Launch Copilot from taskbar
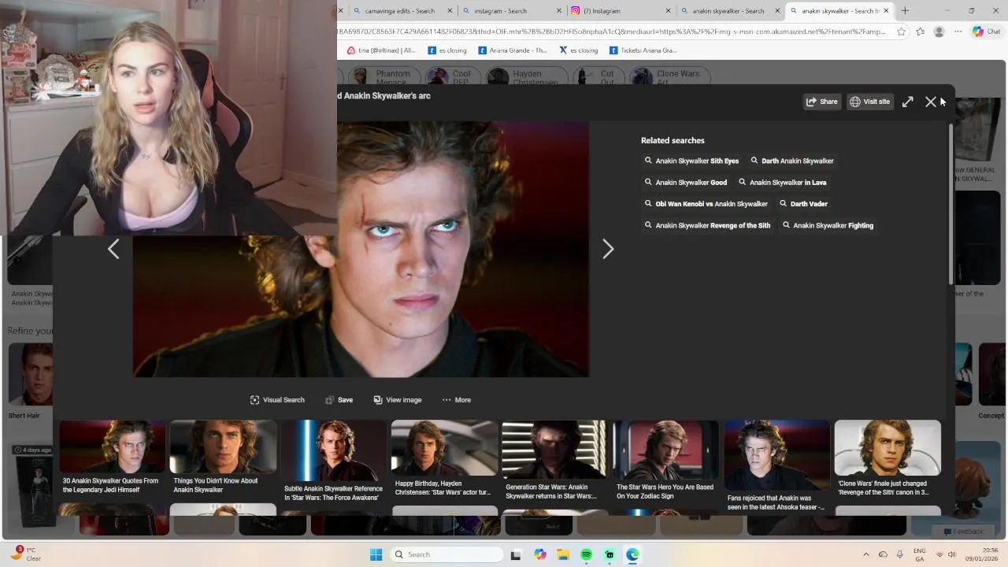Image resolution: width=1008 pixels, height=567 pixels. coord(539,554)
